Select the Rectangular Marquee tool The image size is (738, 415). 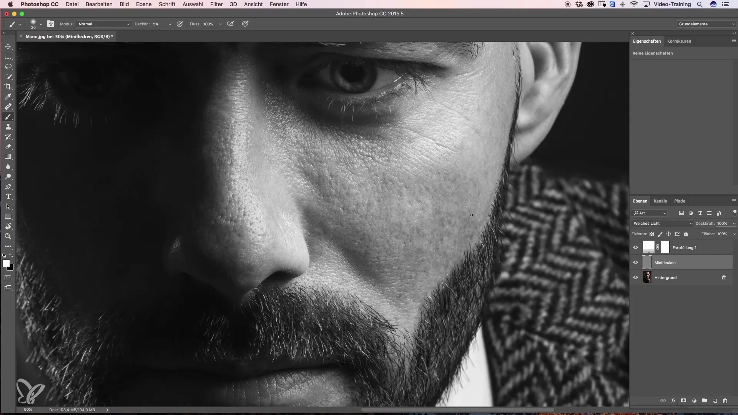pyautogui.click(x=8, y=56)
